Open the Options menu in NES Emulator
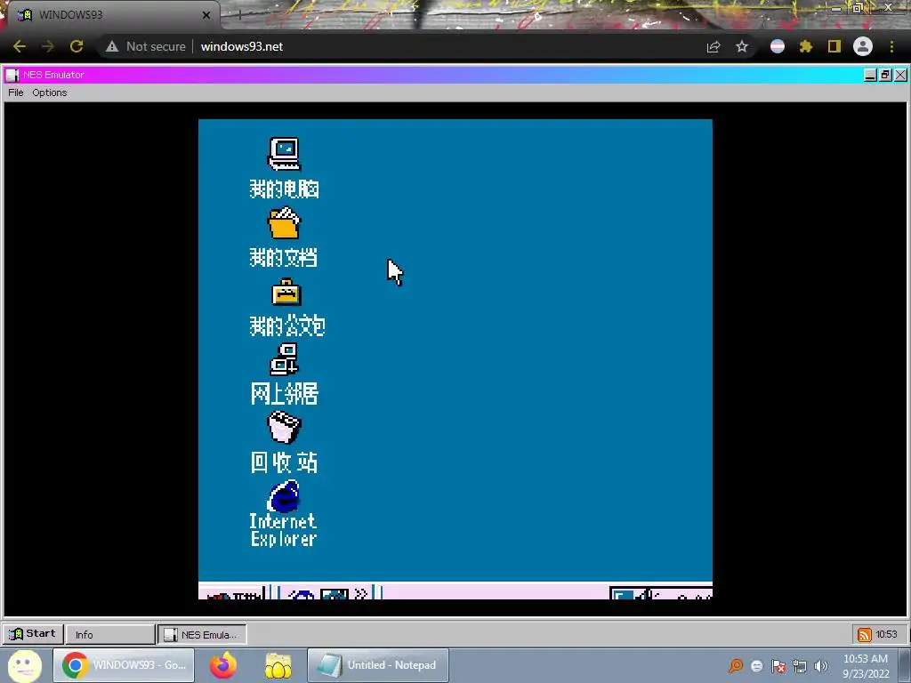911x683 pixels. (x=50, y=92)
